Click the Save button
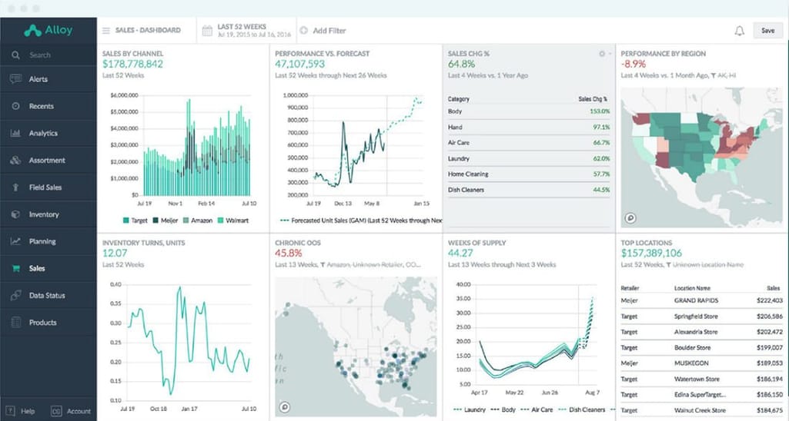The height and width of the screenshot is (421, 789). (767, 31)
